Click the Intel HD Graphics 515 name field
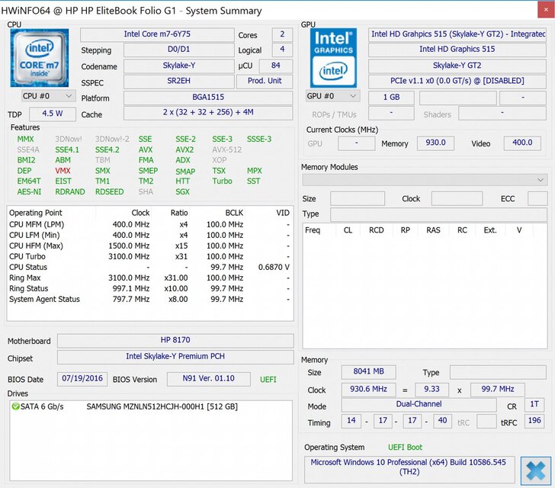Viewport: 555px width, 488px height. point(457,50)
